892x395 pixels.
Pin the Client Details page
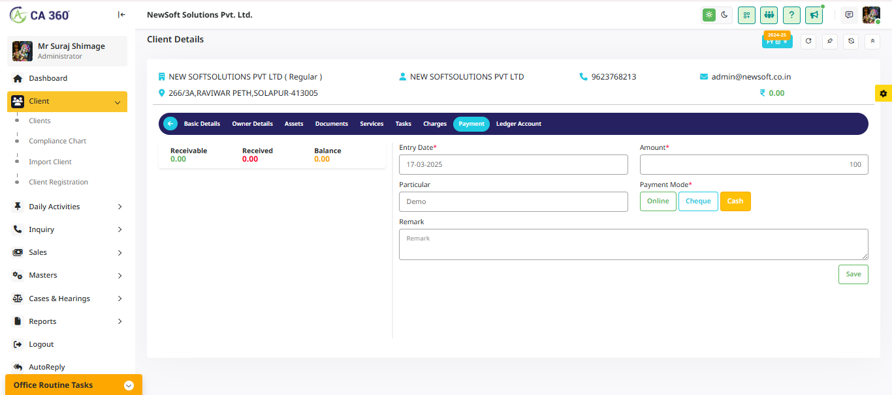point(829,41)
